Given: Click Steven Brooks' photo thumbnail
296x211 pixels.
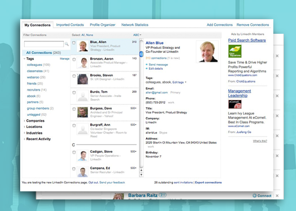Looking at the screenshot, I should (83, 79).
